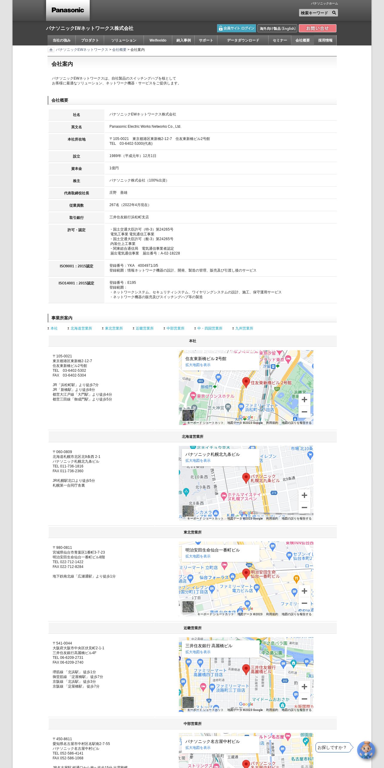Open the サポート menu
The image size is (384, 768).
206,40
